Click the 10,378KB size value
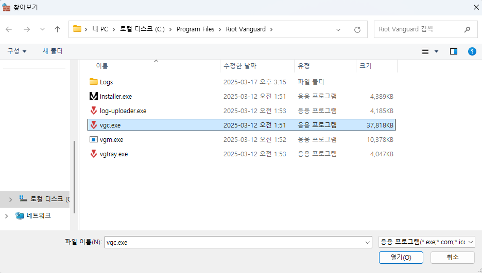Viewport: 482px width, 273px height. pos(380,139)
